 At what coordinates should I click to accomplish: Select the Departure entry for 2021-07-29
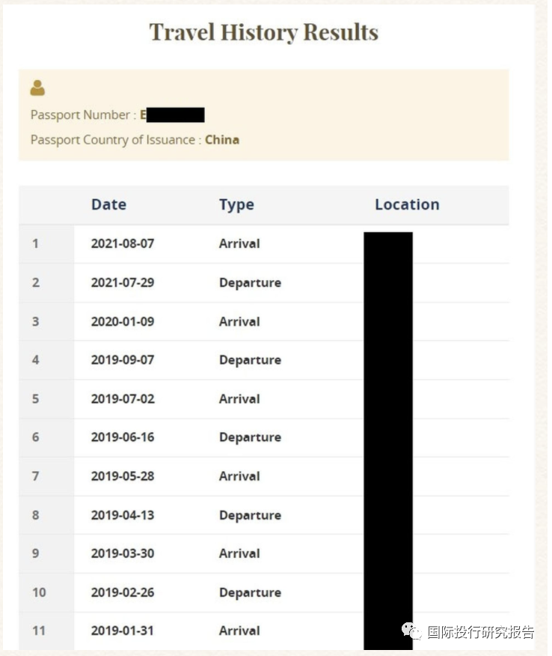(251, 283)
